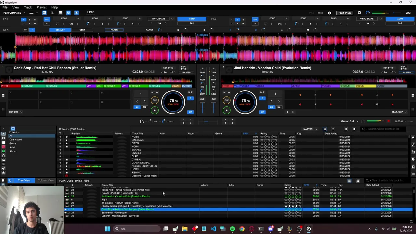The height and width of the screenshot is (234, 416).
Task: Click the list view icon in the Collection header
Action: tap(324, 129)
